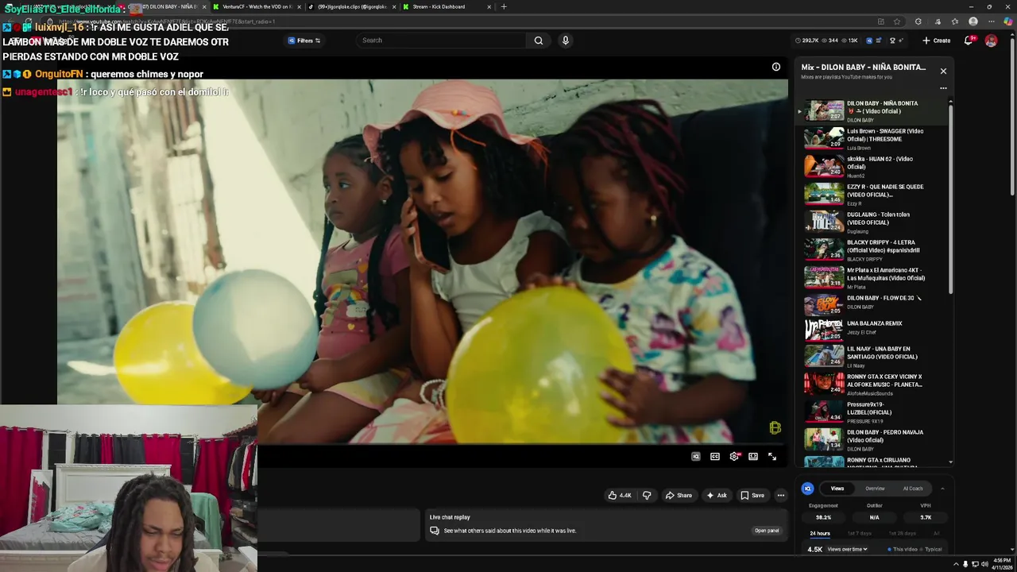
Task: Enter fullscreen on the video player
Action: point(772,457)
